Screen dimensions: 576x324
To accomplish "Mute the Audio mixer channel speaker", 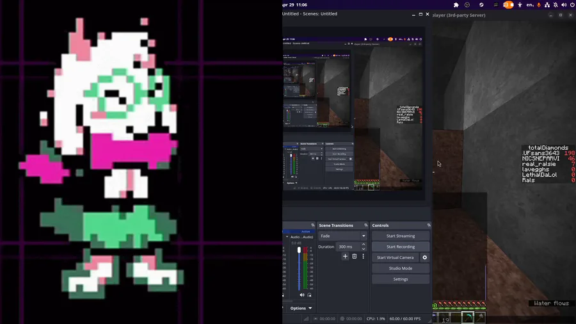I will coord(302,295).
